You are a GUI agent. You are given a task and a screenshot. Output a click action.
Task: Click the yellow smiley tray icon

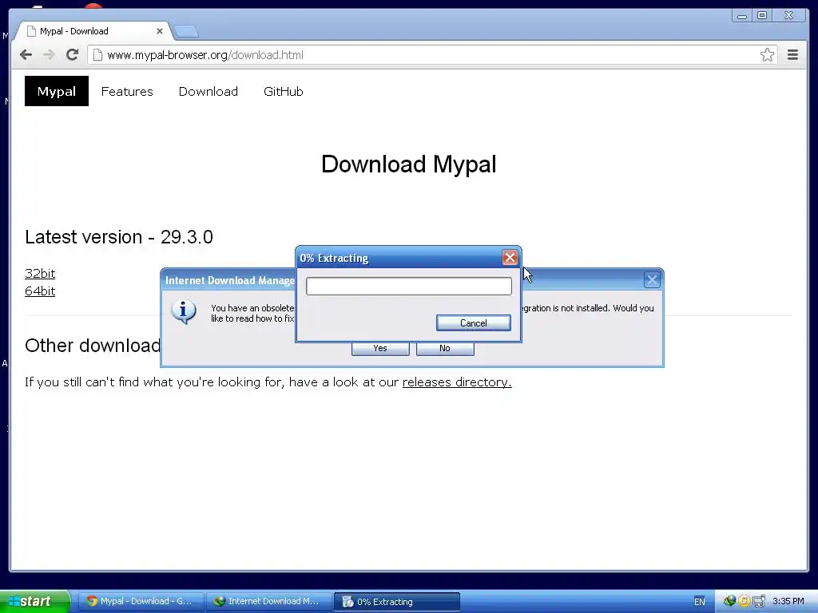[x=744, y=601]
